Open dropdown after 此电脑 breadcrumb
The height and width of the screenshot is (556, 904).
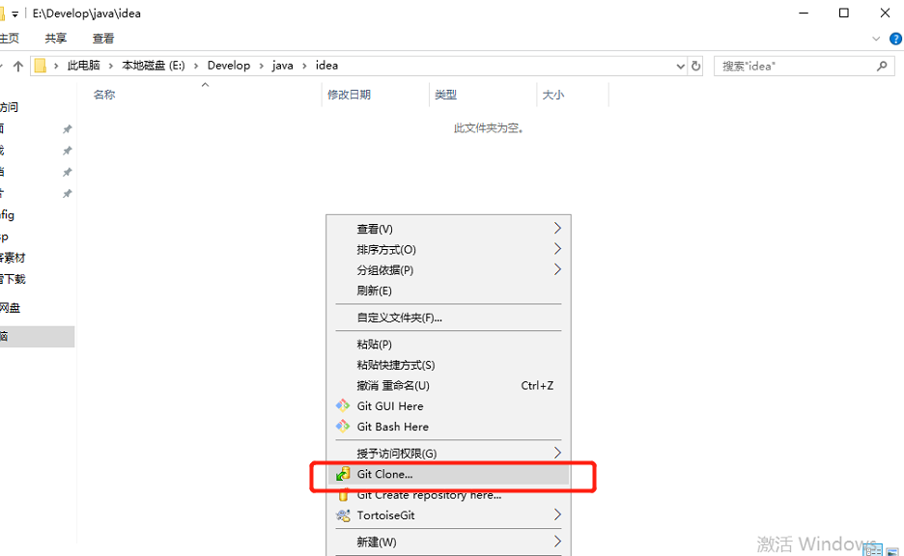pos(111,67)
